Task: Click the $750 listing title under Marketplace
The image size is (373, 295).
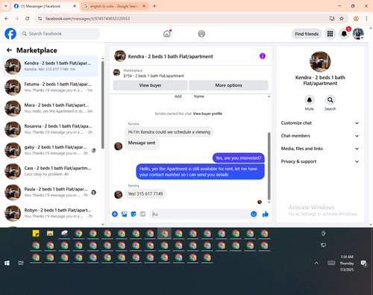Action: pos(154,76)
